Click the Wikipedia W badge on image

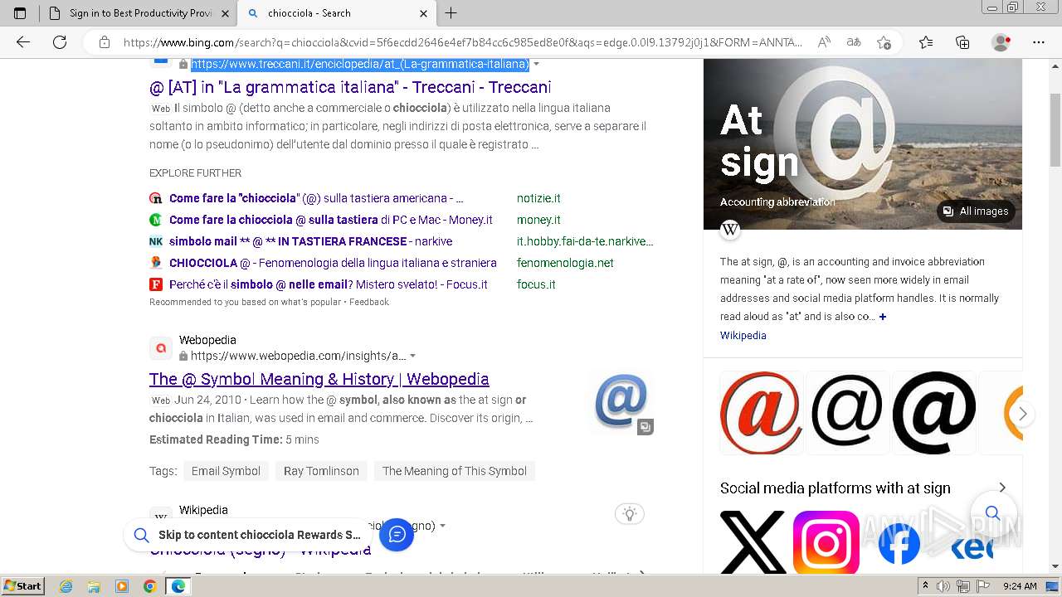[730, 230]
